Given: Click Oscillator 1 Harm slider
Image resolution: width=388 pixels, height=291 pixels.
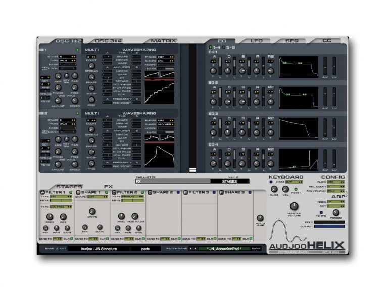Looking at the screenshot, I should click(x=166, y=69).
